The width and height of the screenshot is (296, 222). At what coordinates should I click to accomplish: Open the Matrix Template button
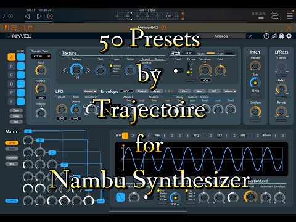pyautogui.click(x=12, y=158)
